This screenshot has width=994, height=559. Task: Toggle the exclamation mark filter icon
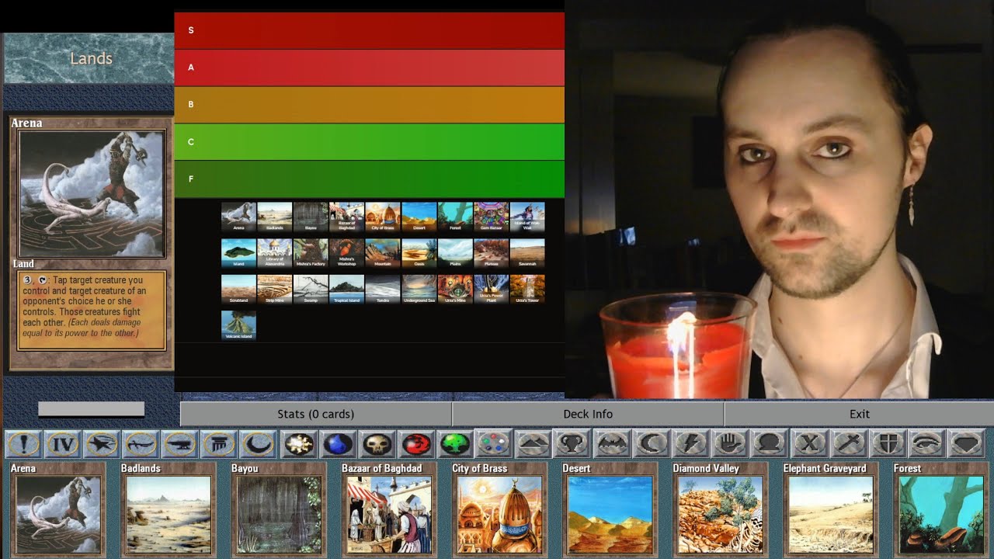point(24,444)
